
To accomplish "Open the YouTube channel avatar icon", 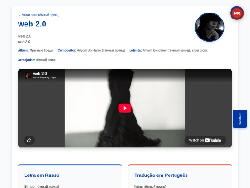I will click(27, 75).
